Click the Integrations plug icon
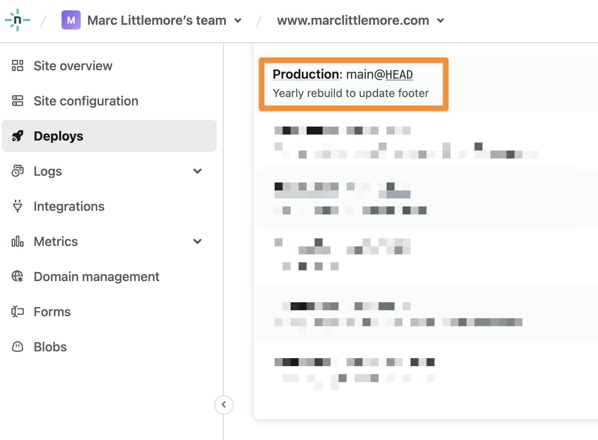598x440 pixels. coord(18,206)
